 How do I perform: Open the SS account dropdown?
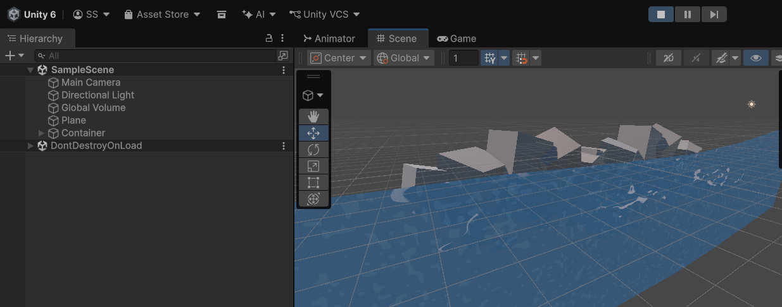pyautogui.click(x=91, y=14)
